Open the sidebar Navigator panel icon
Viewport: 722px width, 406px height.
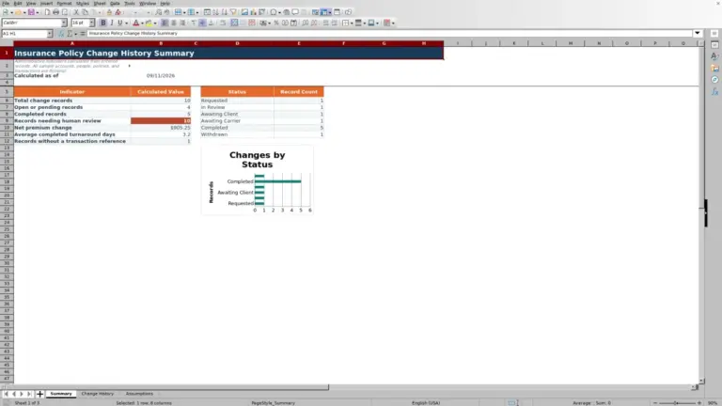click(x=714, y=80)
